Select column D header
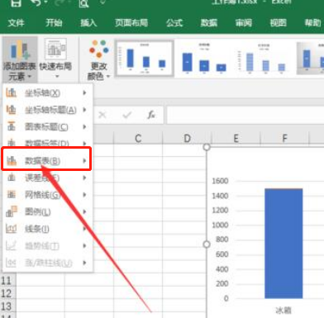Image resolution: width=324 pixels, height=318 pixels. (187, 138)
